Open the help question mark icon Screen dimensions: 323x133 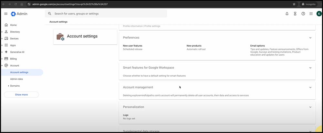pyautogui.click(x=303, y=14)
